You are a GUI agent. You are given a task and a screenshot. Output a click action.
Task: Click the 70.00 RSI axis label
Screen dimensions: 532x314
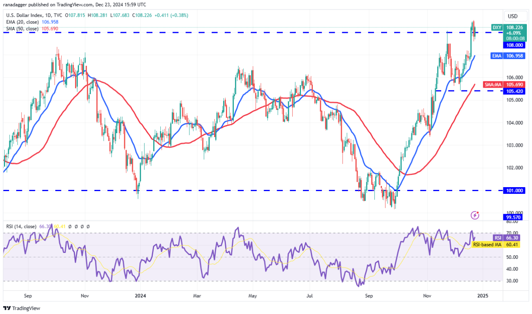[511, 233]
